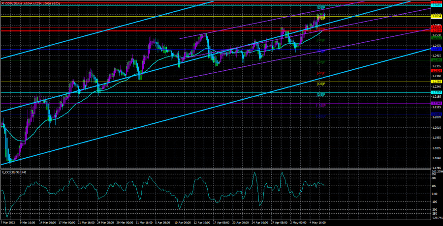Viewport: 443px width, 226px height.
Task: Click the red 1.2573 price tag
Action: [437, 27]
